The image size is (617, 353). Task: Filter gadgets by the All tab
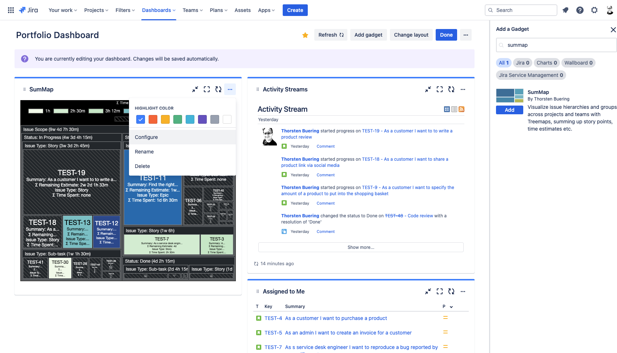tap(504, 63)
